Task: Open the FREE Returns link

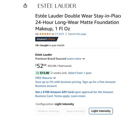Action: [x=44, y=78]
